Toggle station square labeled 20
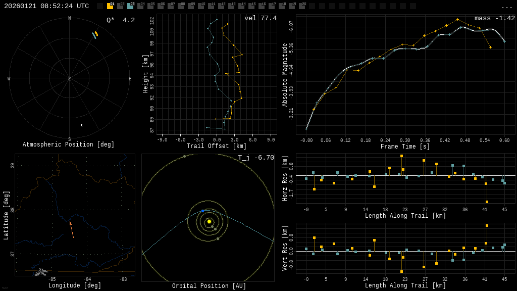Screen dimensions: 517x291 tap(302, 6)
